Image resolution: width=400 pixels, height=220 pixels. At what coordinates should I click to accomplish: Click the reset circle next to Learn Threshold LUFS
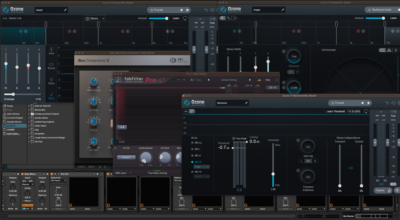point(366,111)
